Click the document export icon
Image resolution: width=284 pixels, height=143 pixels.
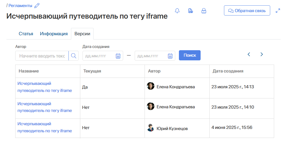(190, 11)
